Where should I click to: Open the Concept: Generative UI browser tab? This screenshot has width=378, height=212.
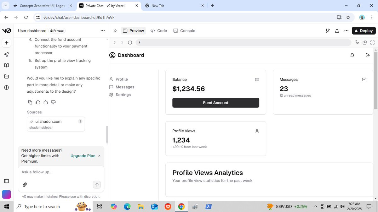(x=43, y=6)
